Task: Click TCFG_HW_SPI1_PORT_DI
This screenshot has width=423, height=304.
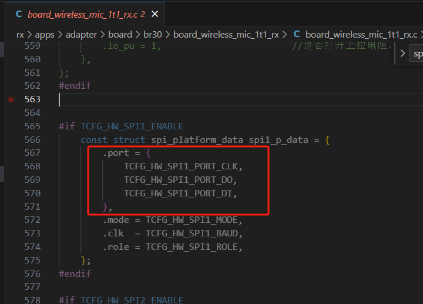Action: pos(178,193)
